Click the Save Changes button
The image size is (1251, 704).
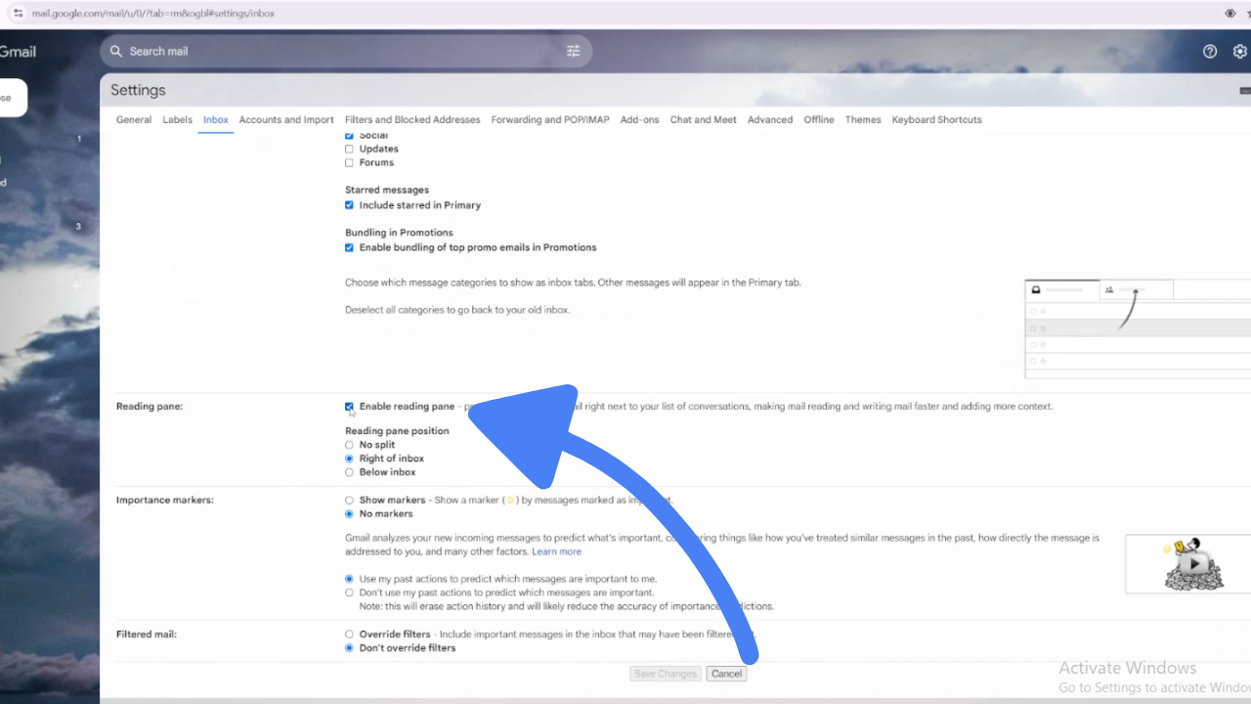click(x=666, y=674)
